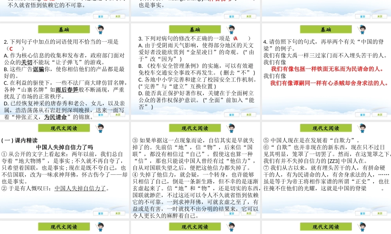Click underlined phrase 为民请命 in option D
This screenshot has height=234, width=391.
(56, 117)
